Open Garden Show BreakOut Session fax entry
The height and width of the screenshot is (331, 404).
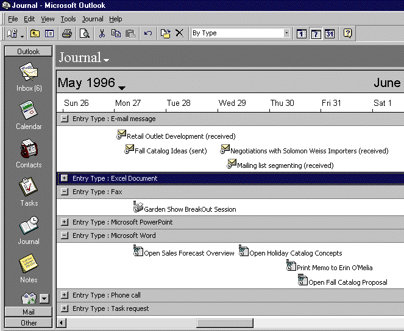tap(189, 209)
